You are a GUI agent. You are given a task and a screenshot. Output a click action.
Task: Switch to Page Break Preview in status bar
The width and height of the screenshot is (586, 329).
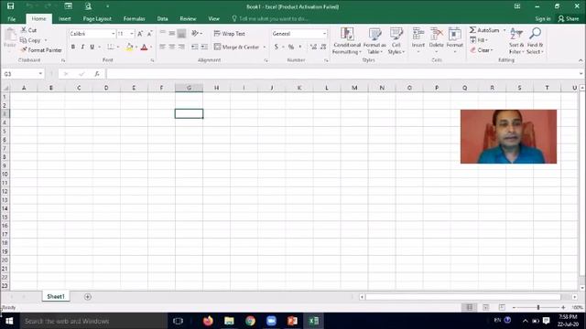(x=502, y=307)
